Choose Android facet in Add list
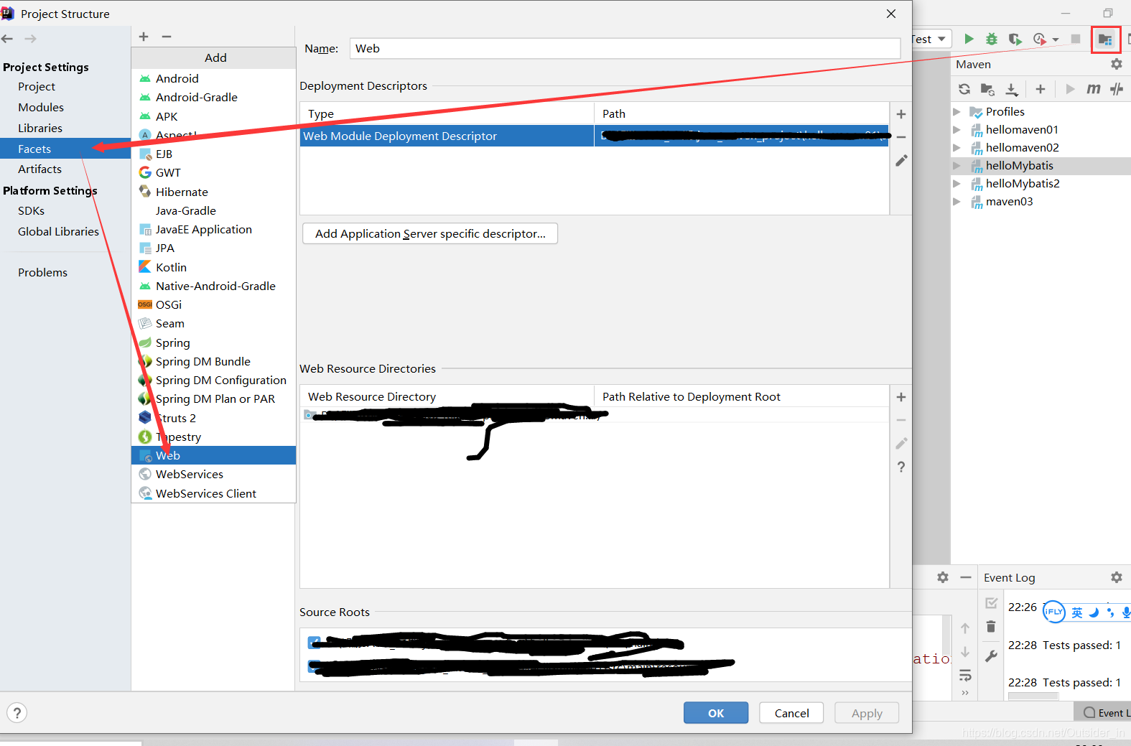This screenshot has height=746, width=1131. coord(213,78)
